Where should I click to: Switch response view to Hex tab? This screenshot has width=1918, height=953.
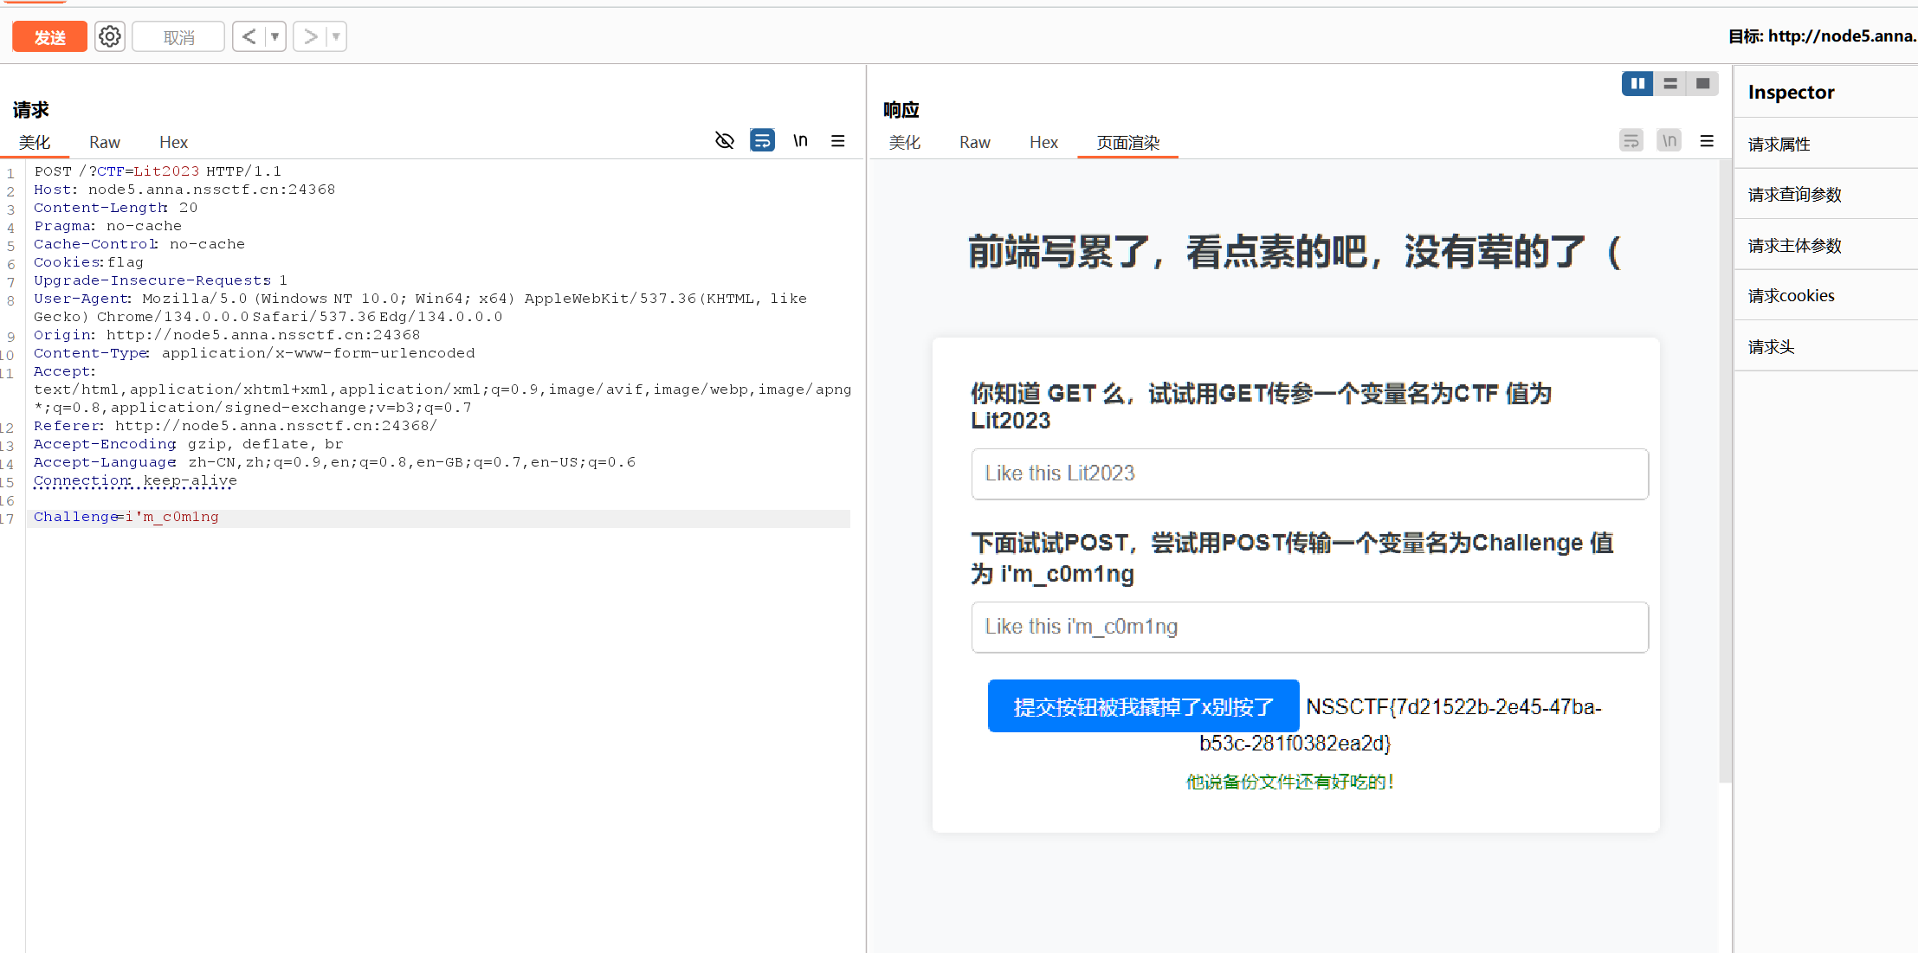pos(1043,143)
